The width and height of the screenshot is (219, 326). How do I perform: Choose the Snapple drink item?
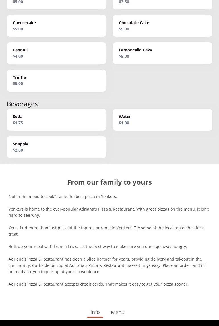[56, 147]
